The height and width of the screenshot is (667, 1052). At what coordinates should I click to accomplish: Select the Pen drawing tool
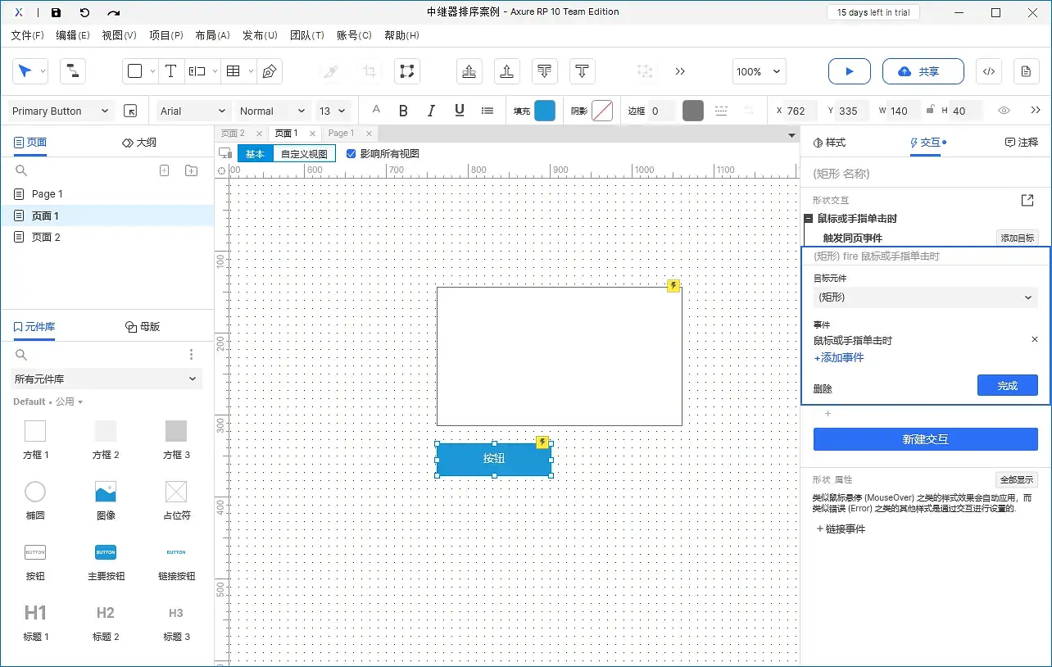269,71
